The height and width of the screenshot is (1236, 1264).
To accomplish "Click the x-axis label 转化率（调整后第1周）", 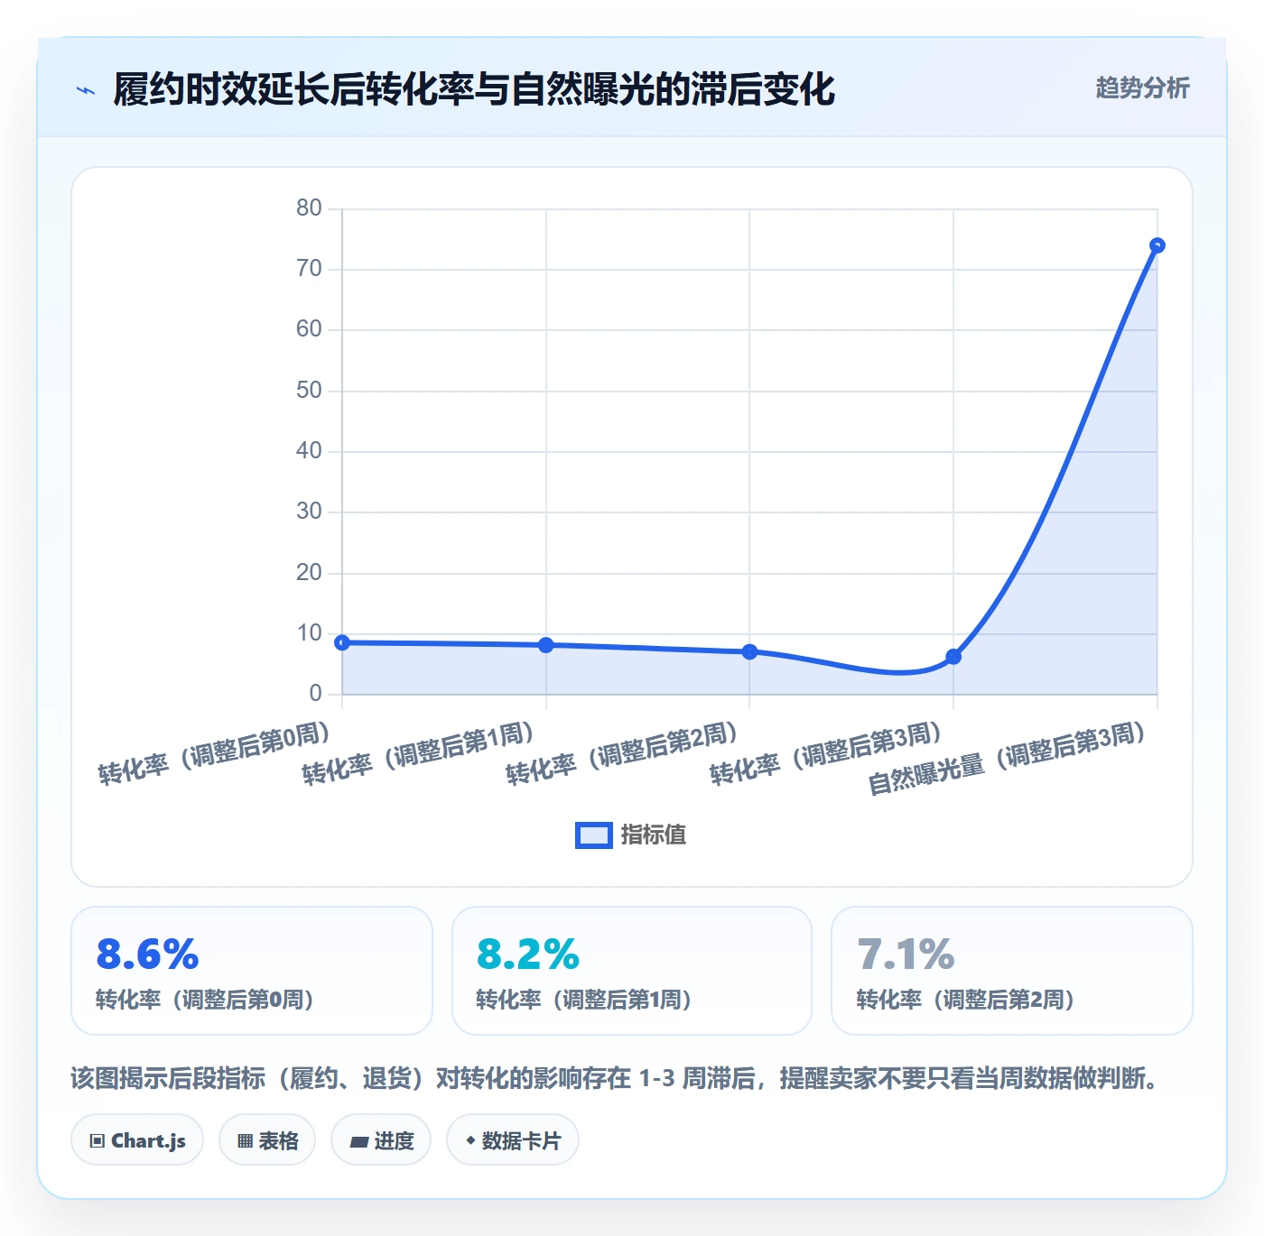I will coord(419,754).
